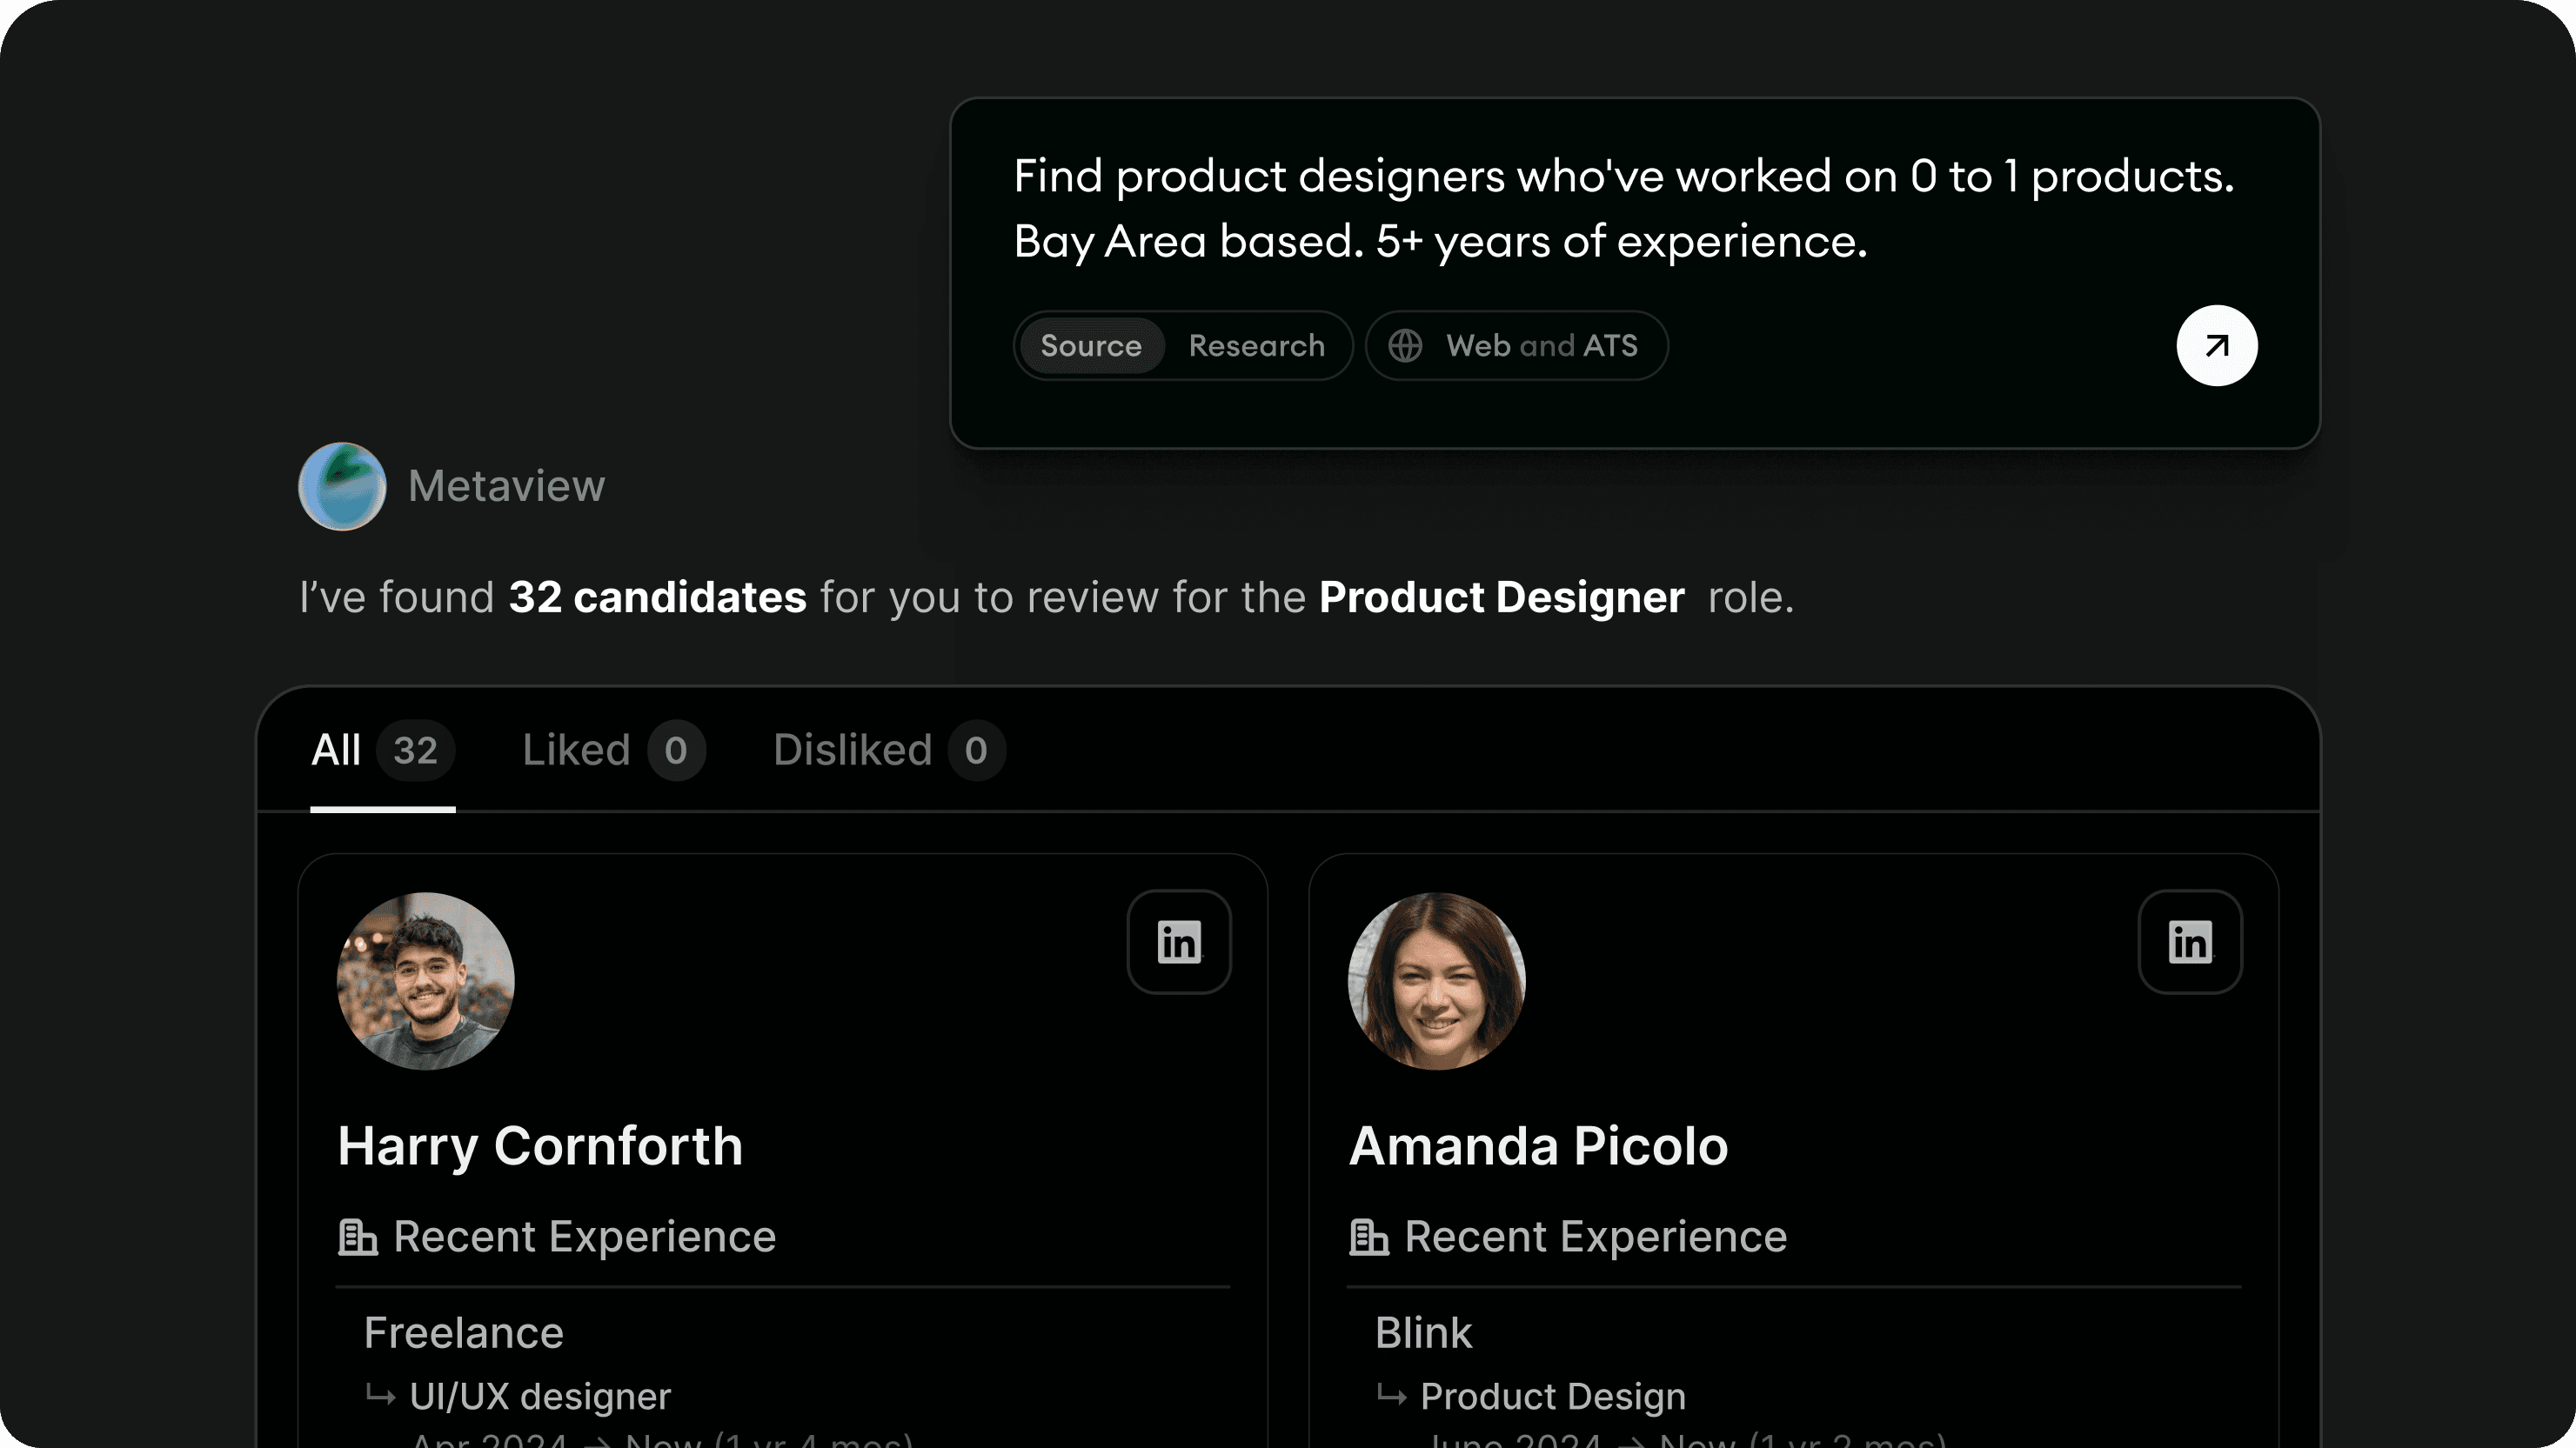Switch to the All candidates tab
The width and height of the screenshot is (2576, 1448).
coord(382,751)
